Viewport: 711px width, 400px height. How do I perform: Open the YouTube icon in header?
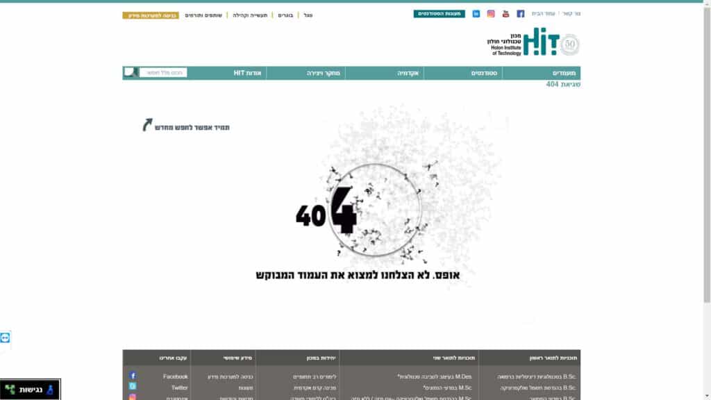[x=505, y=14]
